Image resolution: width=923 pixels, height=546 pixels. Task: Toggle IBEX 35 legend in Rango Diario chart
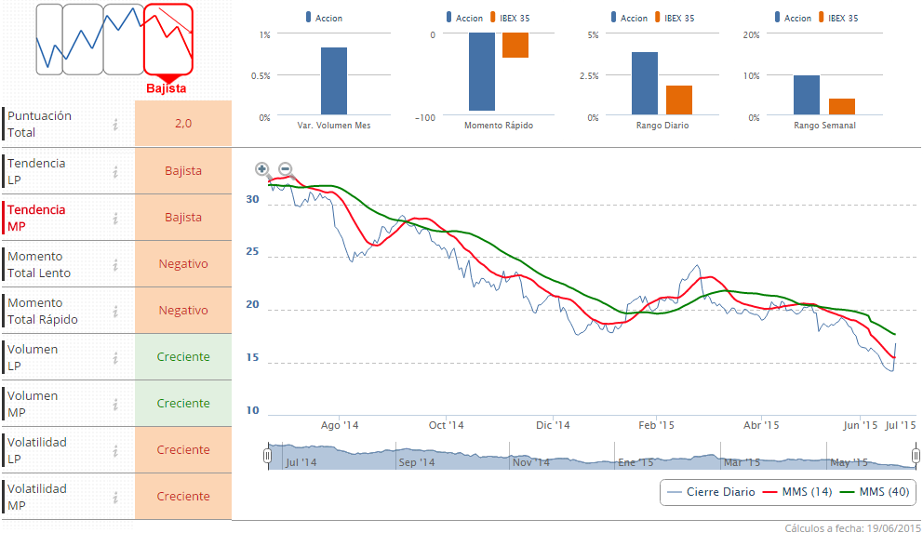(x=675, y=18)
